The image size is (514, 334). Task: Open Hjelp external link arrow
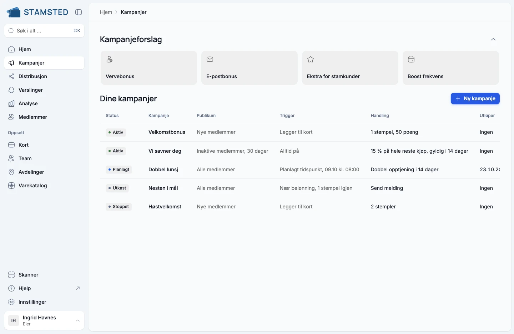coord(78,288)
